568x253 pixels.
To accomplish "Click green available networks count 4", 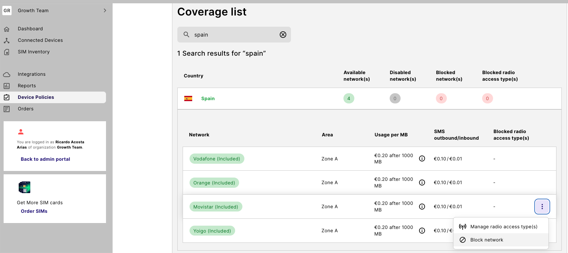I will click(x=349, y=98).
